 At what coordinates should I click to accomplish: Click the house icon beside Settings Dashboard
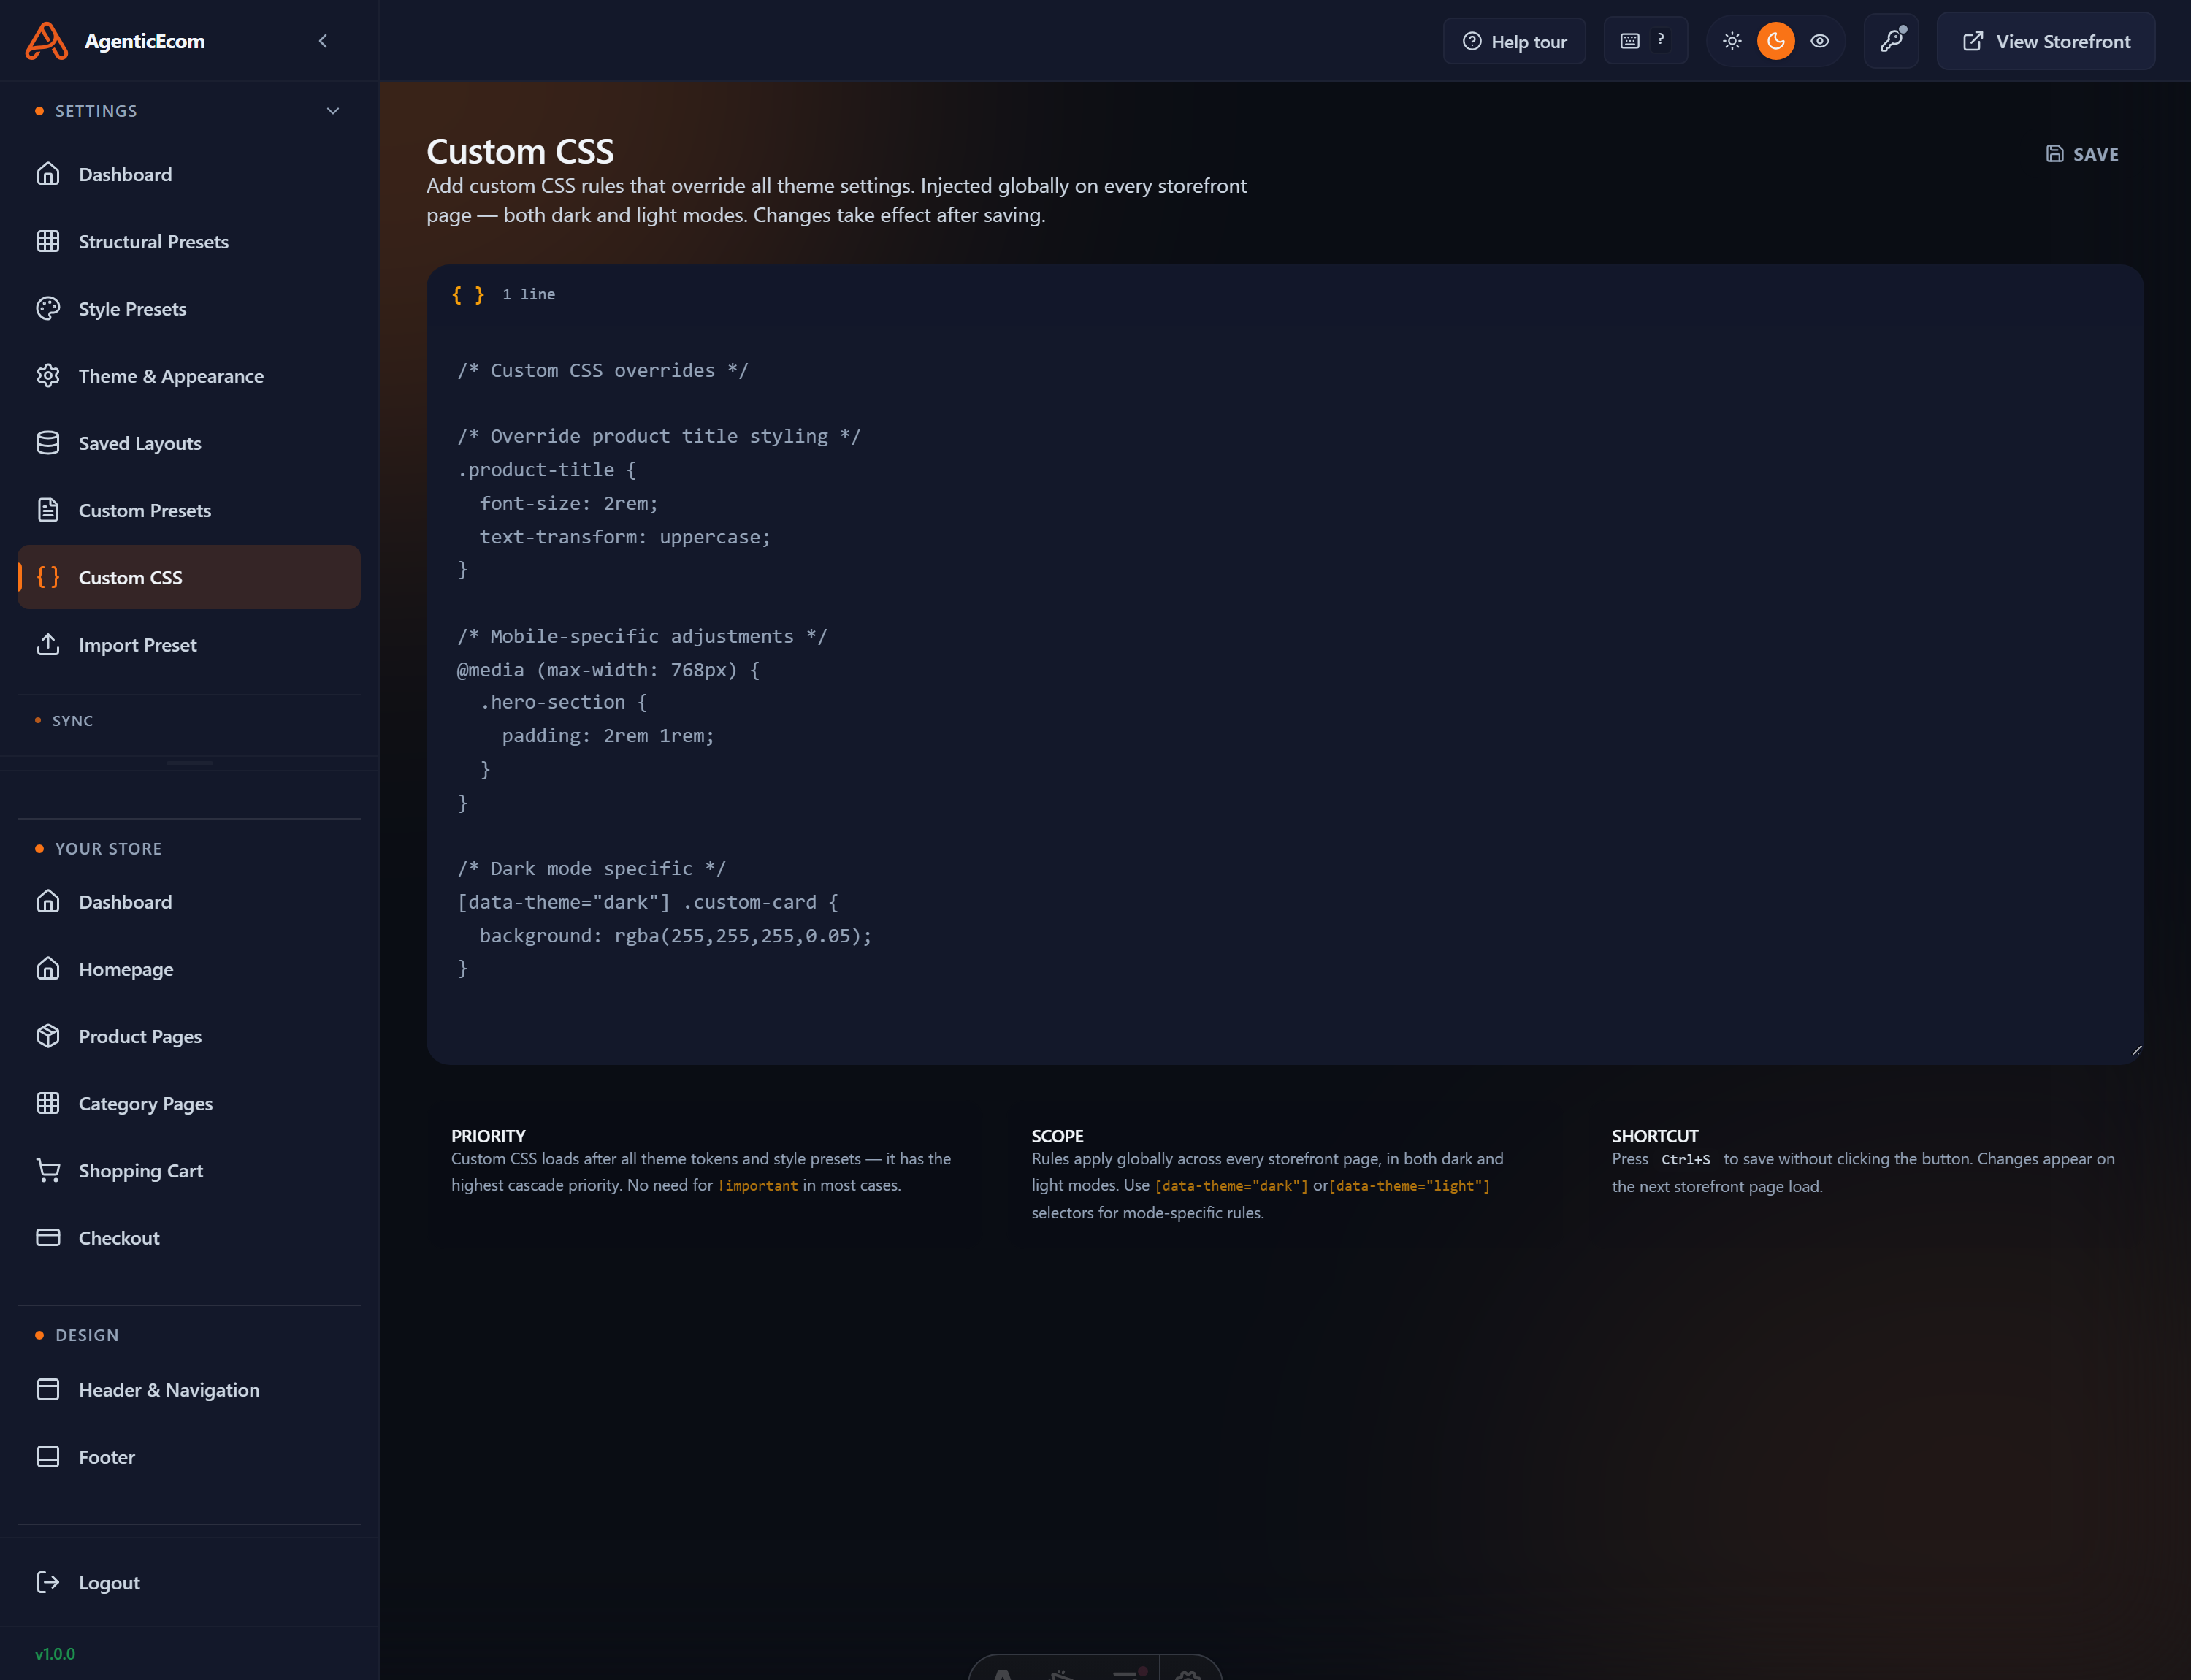(48, 174)
